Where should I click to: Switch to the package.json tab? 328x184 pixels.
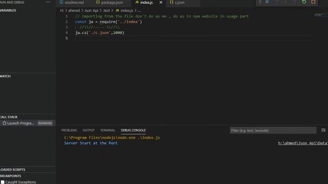pos(109,3)
